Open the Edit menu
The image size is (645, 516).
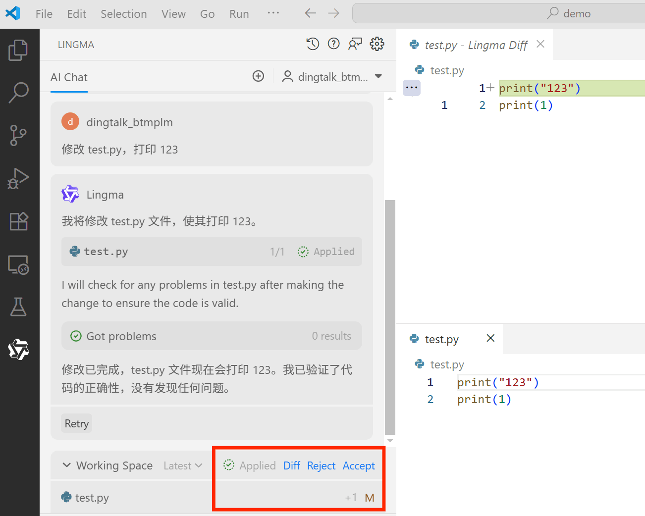click(77, 14)
